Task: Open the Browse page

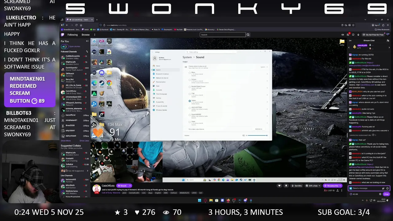Action: click(x=85, y=35)
